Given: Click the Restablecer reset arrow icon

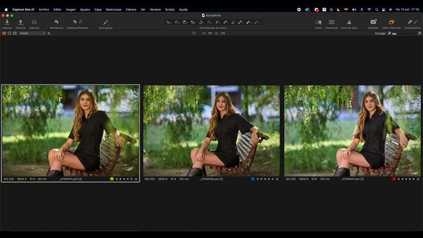Looking at the screenshot, I should [56, 22].
